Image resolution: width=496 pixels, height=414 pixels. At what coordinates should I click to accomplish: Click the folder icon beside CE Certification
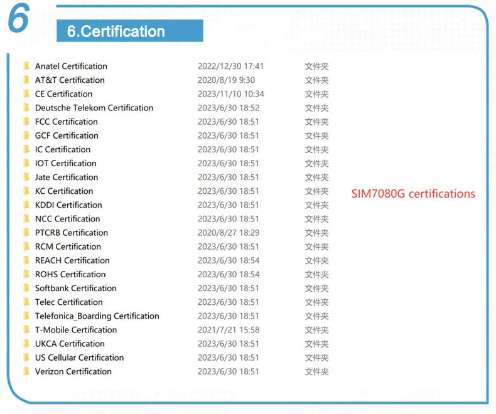[26, 93]
